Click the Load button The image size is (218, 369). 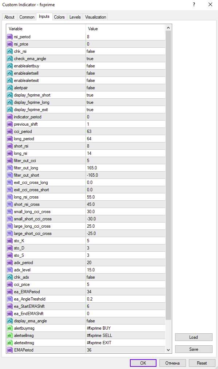(194, 337)
